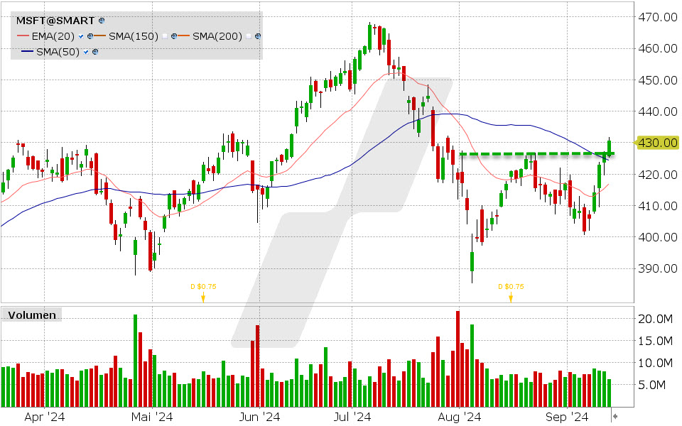Open the SMA(50) indicator settings icon
Viewport: 682px width, 426px height.
tap(95, 52)
